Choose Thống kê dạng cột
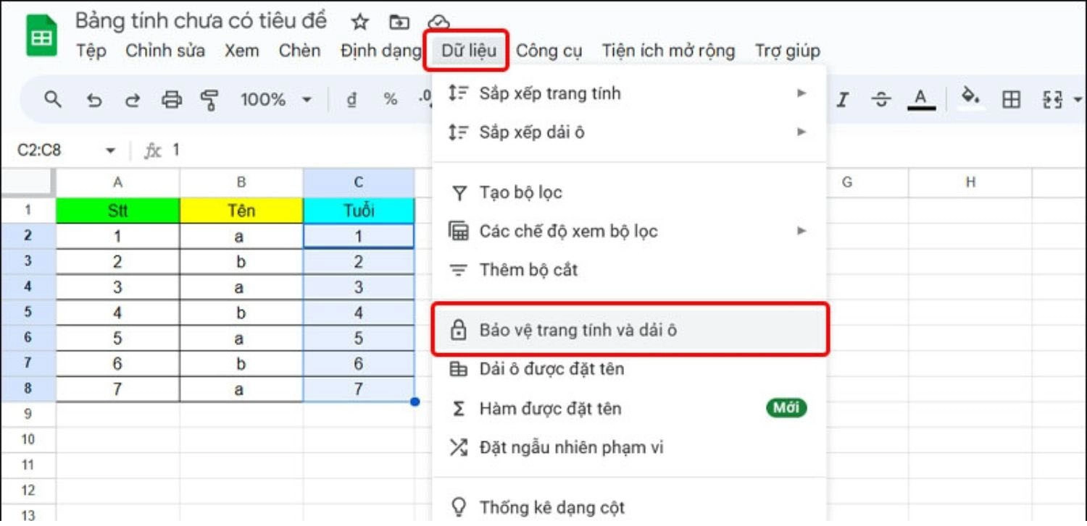The height and width of the screenshot is (526, 1087). (629, 508)
